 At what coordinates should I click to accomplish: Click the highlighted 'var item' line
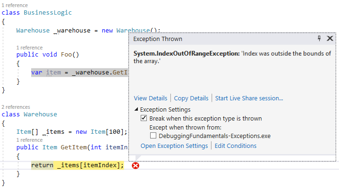click(80, 73)
